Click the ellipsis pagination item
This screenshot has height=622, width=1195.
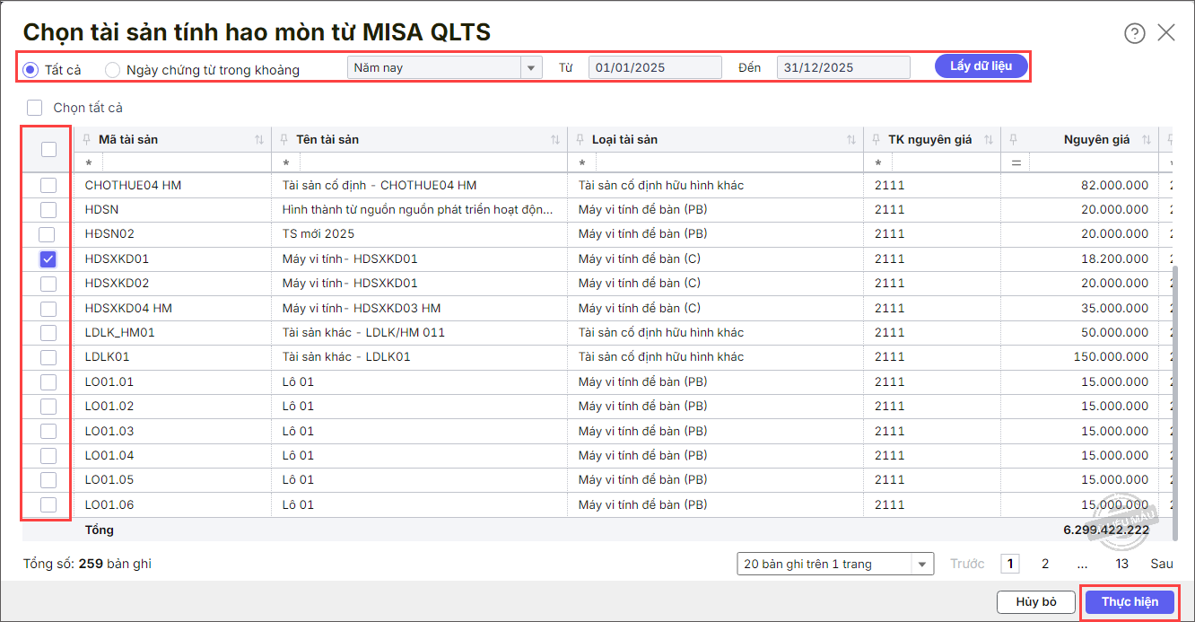coord(1083,564)
